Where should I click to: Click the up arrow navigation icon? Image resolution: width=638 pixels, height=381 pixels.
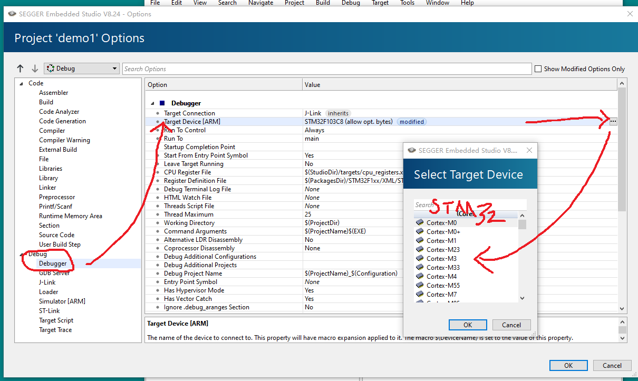[x=21, y=69]
